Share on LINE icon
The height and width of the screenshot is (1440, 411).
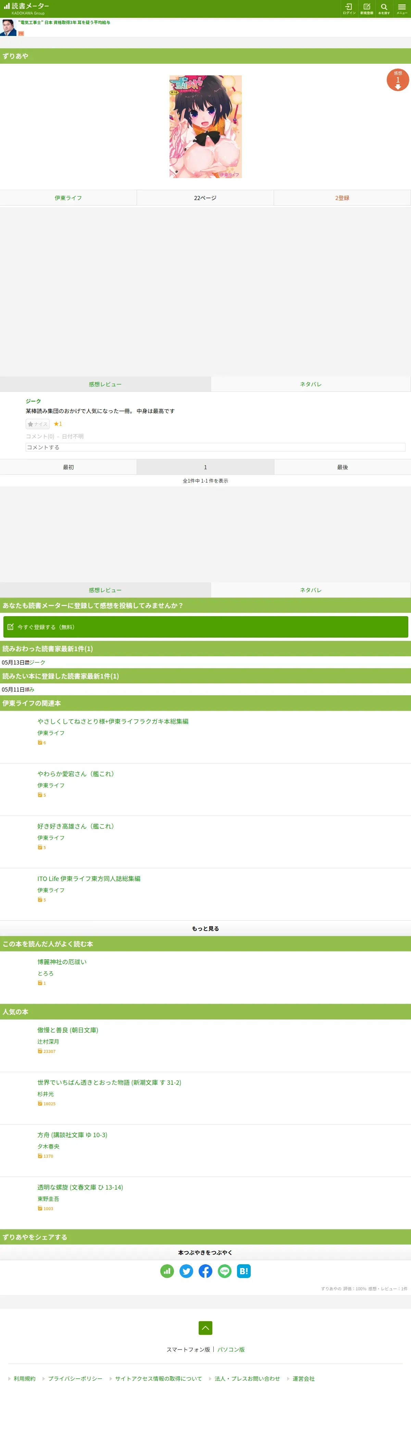(224, 1271)
